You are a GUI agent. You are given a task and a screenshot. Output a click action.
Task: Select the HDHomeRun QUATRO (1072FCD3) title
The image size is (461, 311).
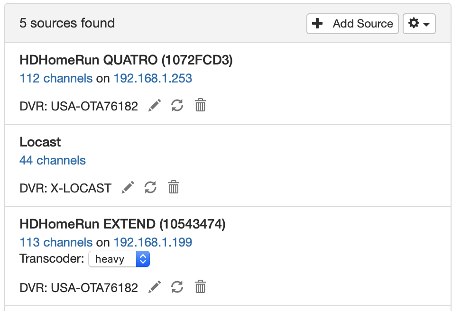[x=126, y=60]
